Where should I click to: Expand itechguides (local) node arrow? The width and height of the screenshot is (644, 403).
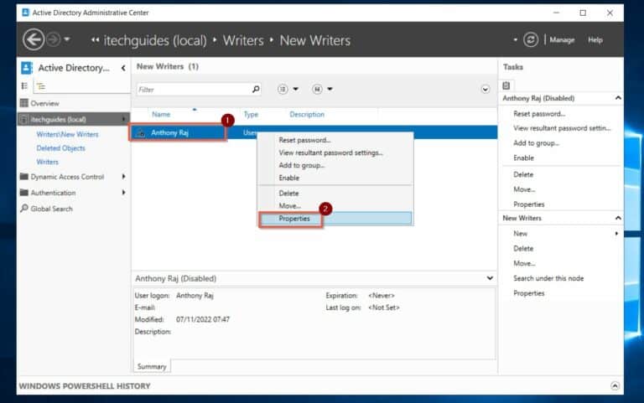click(123, 120)
